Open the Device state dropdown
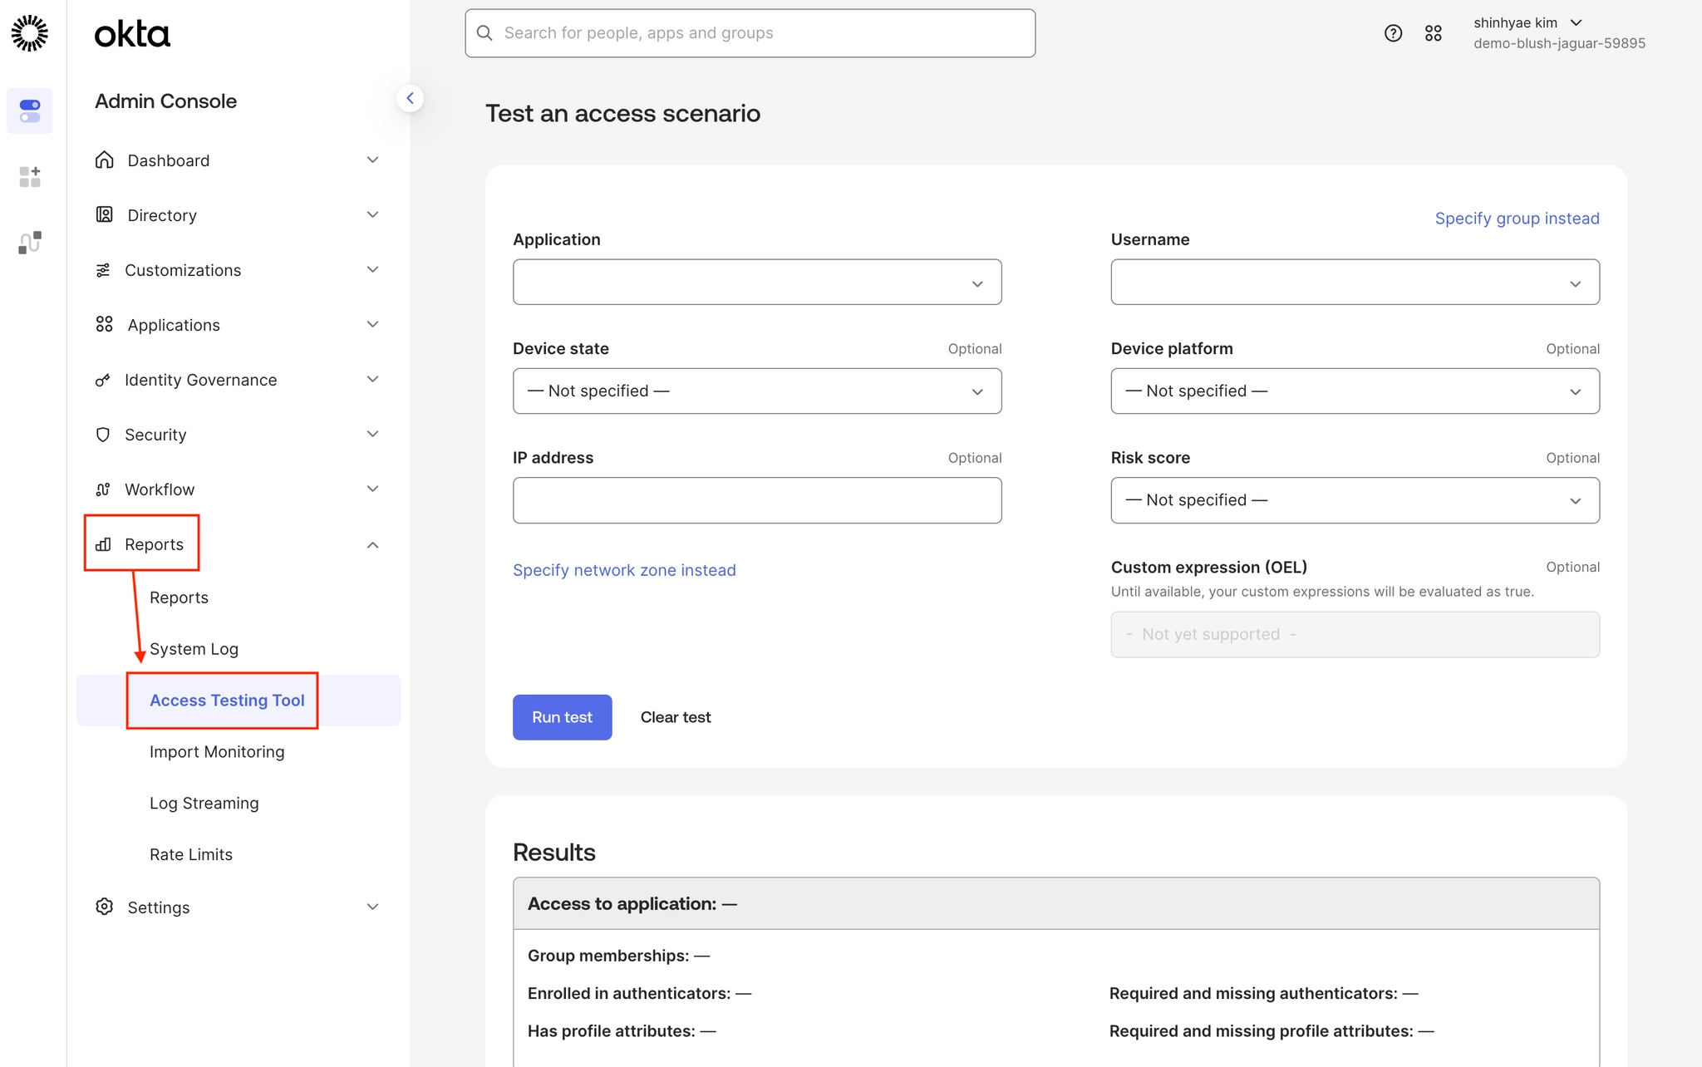 click(x=756, y=391)
